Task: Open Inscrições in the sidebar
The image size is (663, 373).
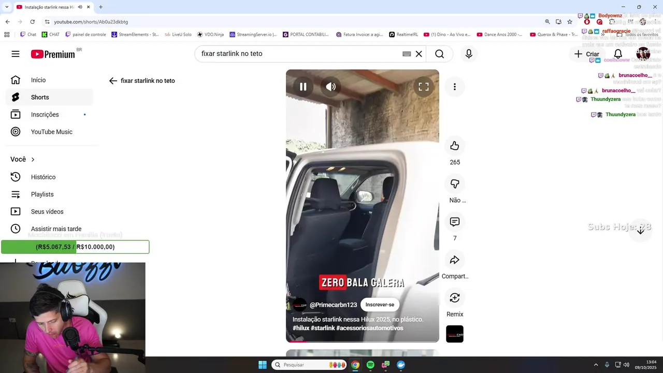Action: (49, 114)
